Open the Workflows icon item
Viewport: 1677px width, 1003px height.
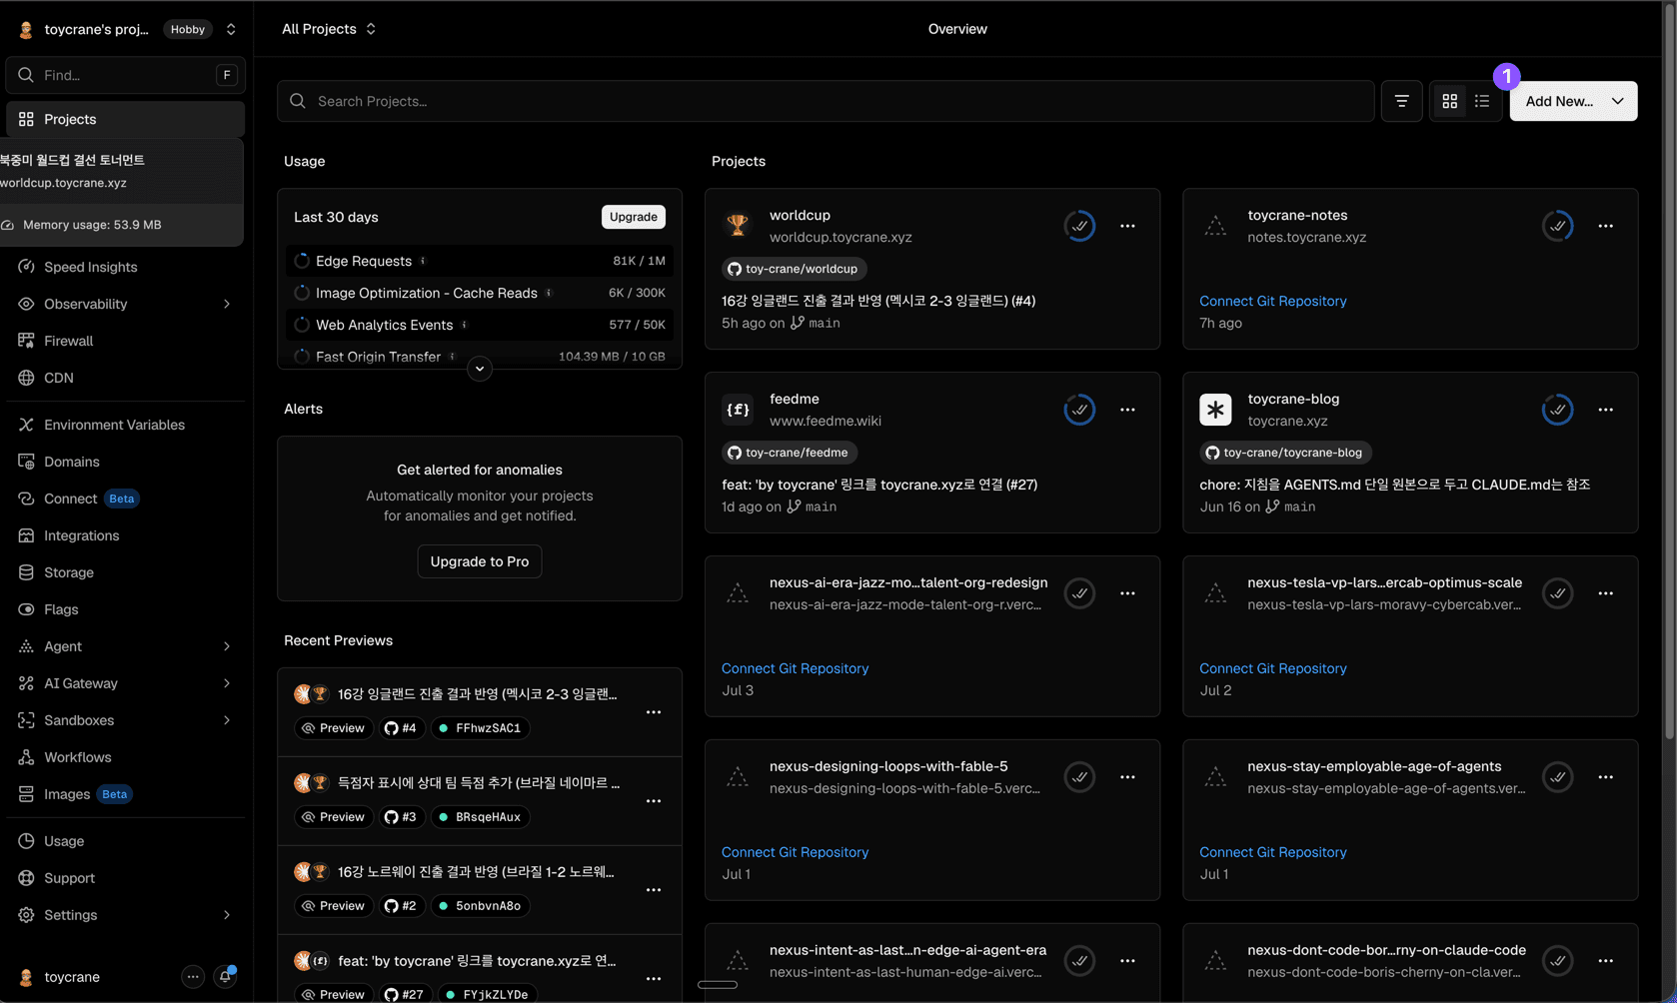[x=26, y=757]
